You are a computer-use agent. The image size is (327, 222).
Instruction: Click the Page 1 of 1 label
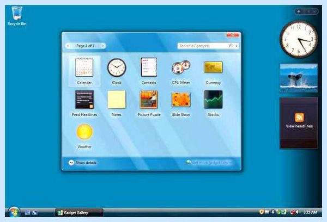[x=86, y=46]
